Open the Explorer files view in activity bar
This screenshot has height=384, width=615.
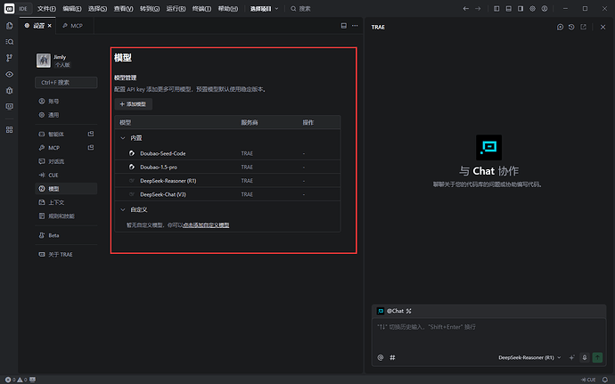10,26
